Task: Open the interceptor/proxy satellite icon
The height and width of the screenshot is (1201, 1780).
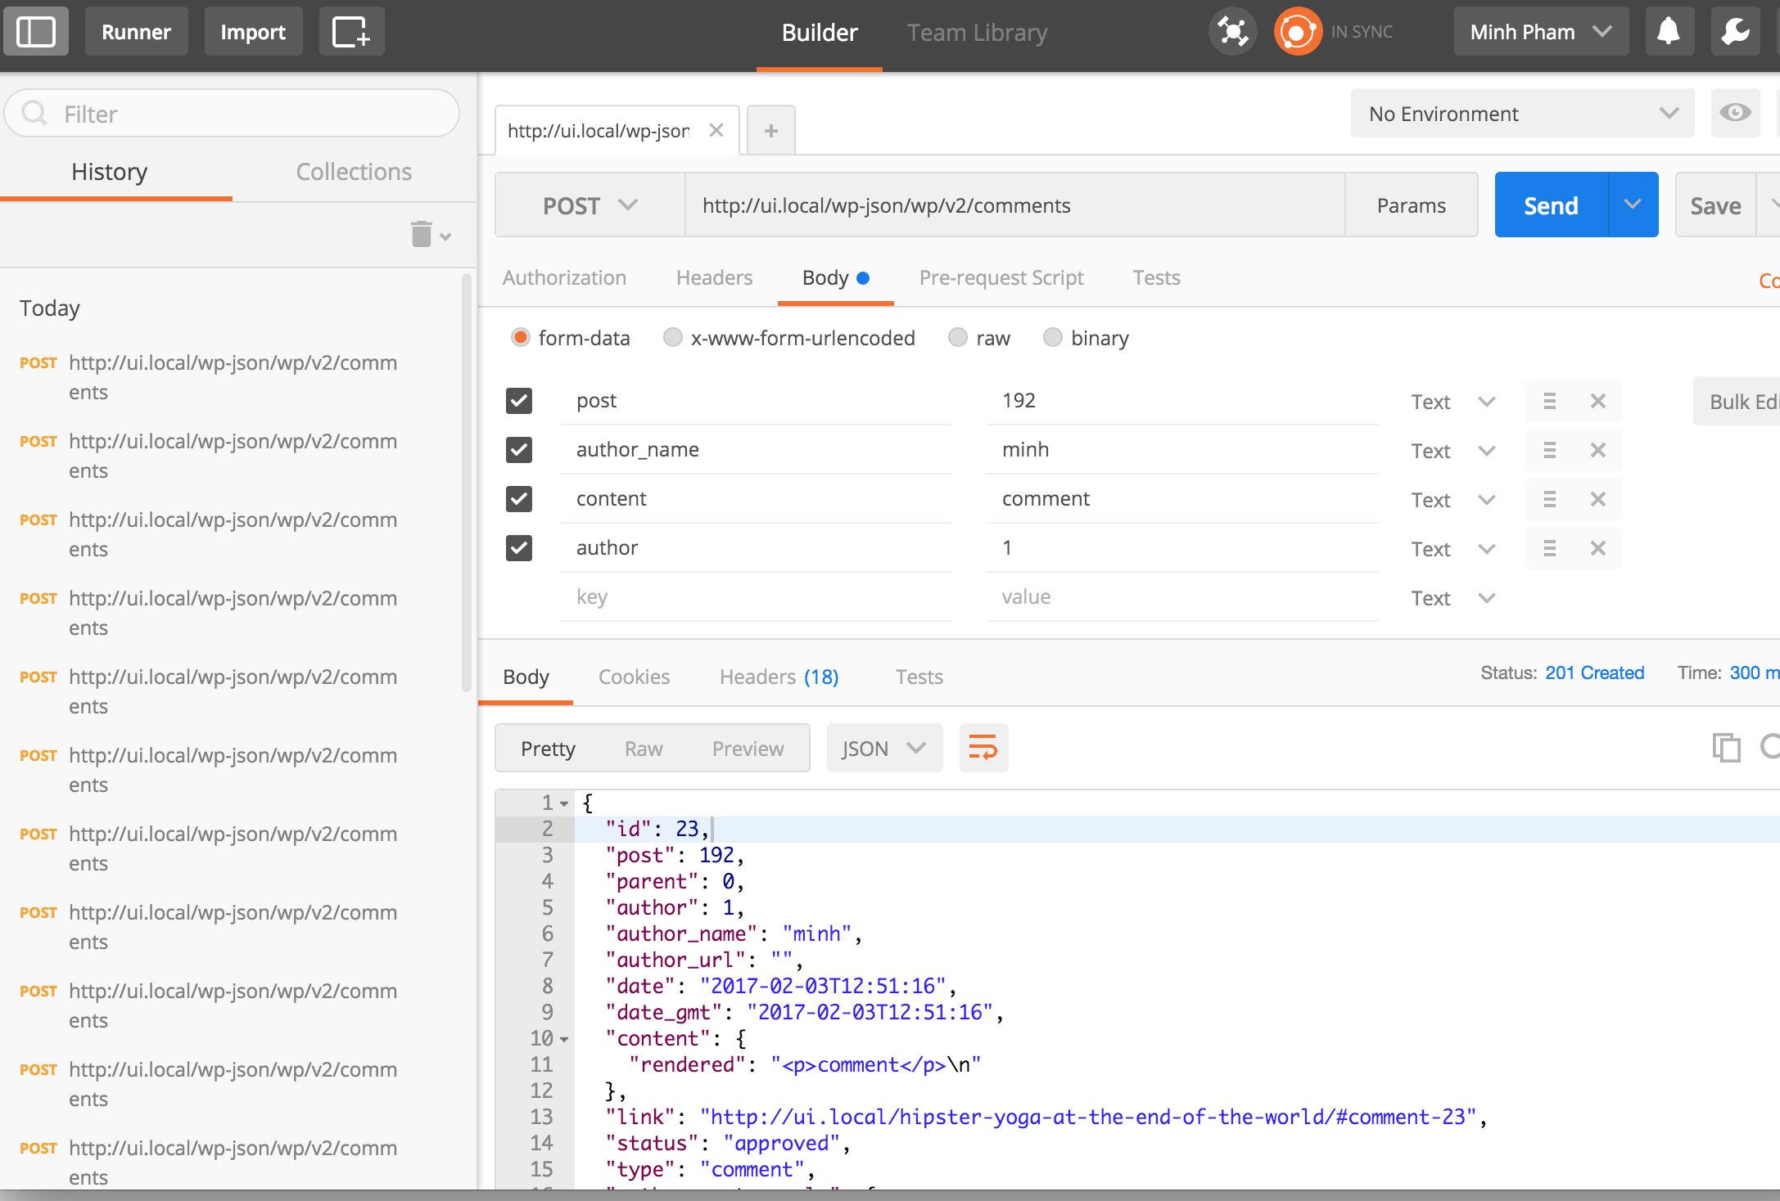Action: tap(1232, 32)
